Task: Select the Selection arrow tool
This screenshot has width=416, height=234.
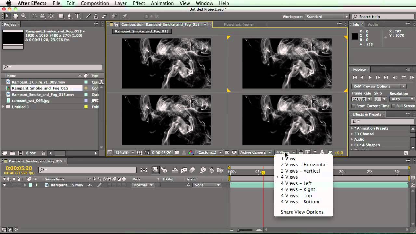Action: [x=8, y=16]
